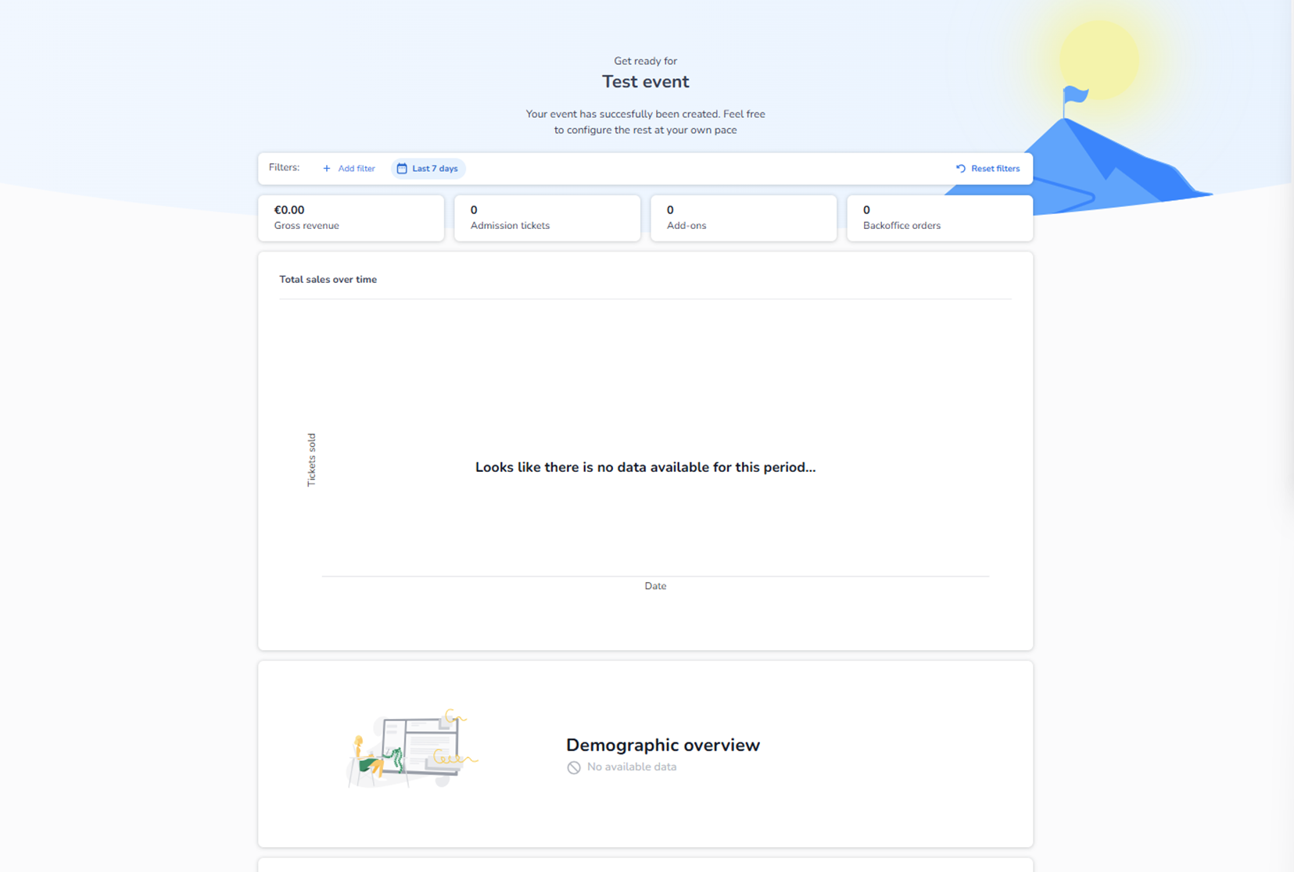Viewport: 1294px width, 872px height.
Task: Click the plus icon beside Add filter
Action: pyautogui.click(x=327, y=169)
